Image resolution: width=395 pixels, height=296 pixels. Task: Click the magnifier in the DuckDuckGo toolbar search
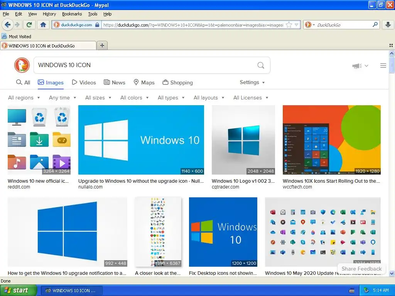click(x=375, y=25)
